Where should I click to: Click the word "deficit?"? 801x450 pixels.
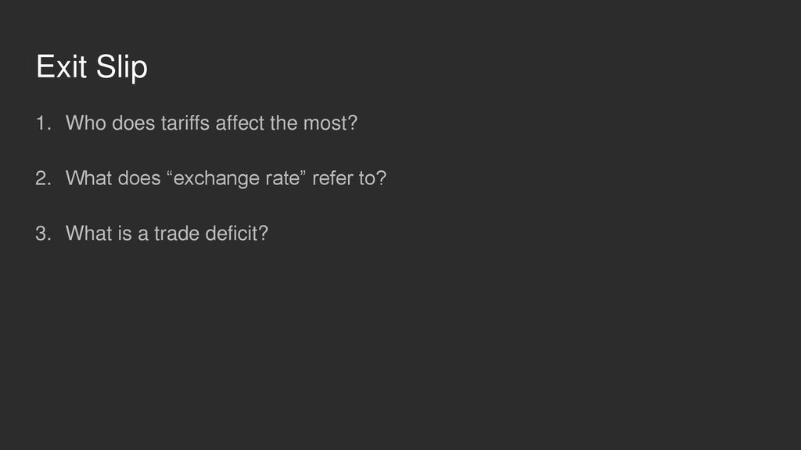236,233
